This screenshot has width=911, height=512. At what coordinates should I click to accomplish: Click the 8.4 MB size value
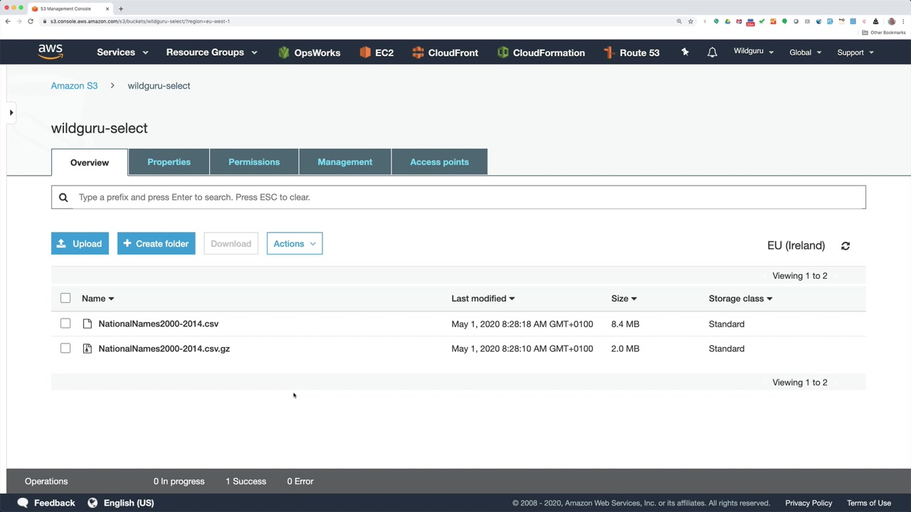625,324
